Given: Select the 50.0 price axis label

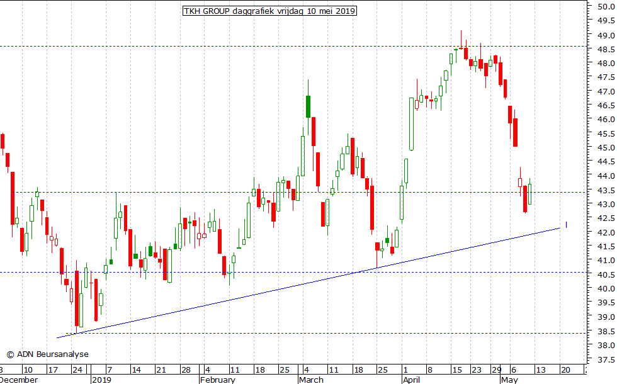Looking at the screenshot, I should (x=606, y=7).
